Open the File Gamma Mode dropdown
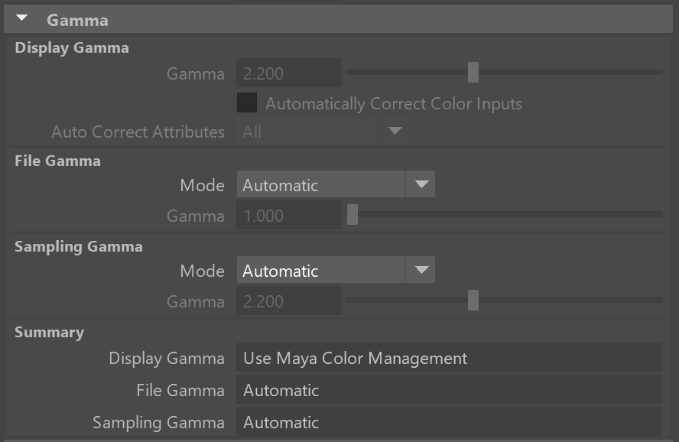 [335, 185]
